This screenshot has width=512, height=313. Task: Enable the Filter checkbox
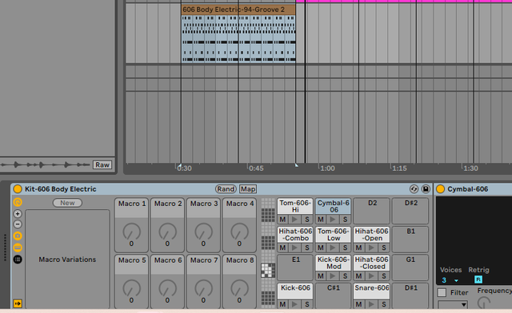tap(442, 292)
